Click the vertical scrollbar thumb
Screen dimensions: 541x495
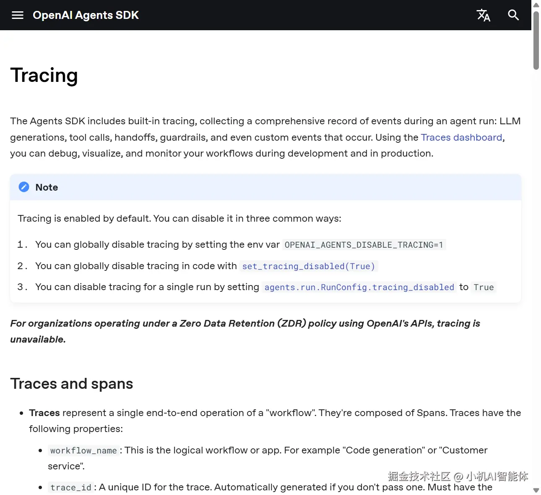(x=536, y=40)
